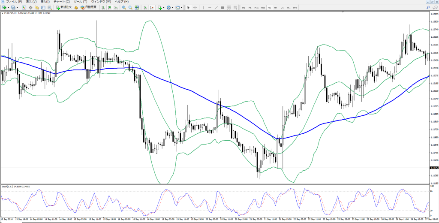Switch chart to bar chart style
The image size is (439, 223).
[103, 8]
